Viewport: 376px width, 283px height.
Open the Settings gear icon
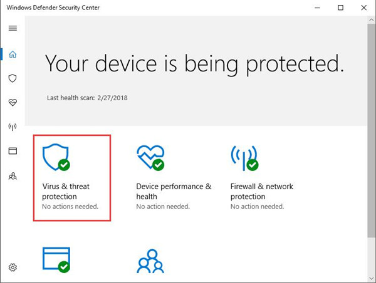(x=13, y=267)
